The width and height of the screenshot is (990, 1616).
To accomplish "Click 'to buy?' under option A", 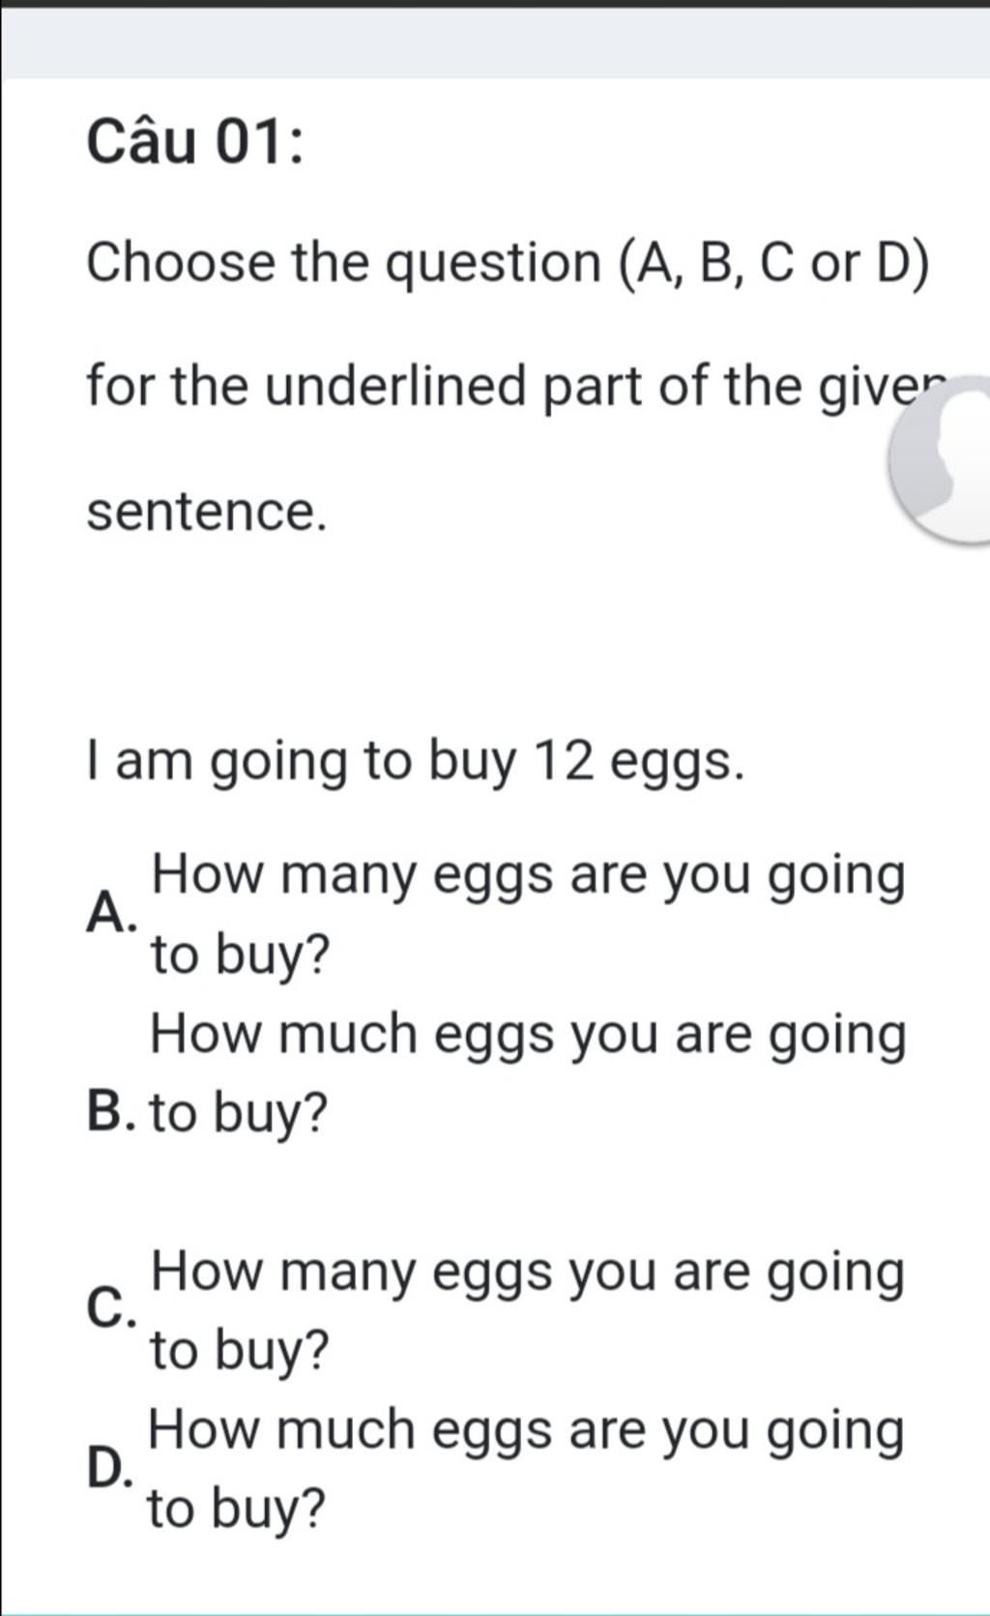I will click(240, 956).
